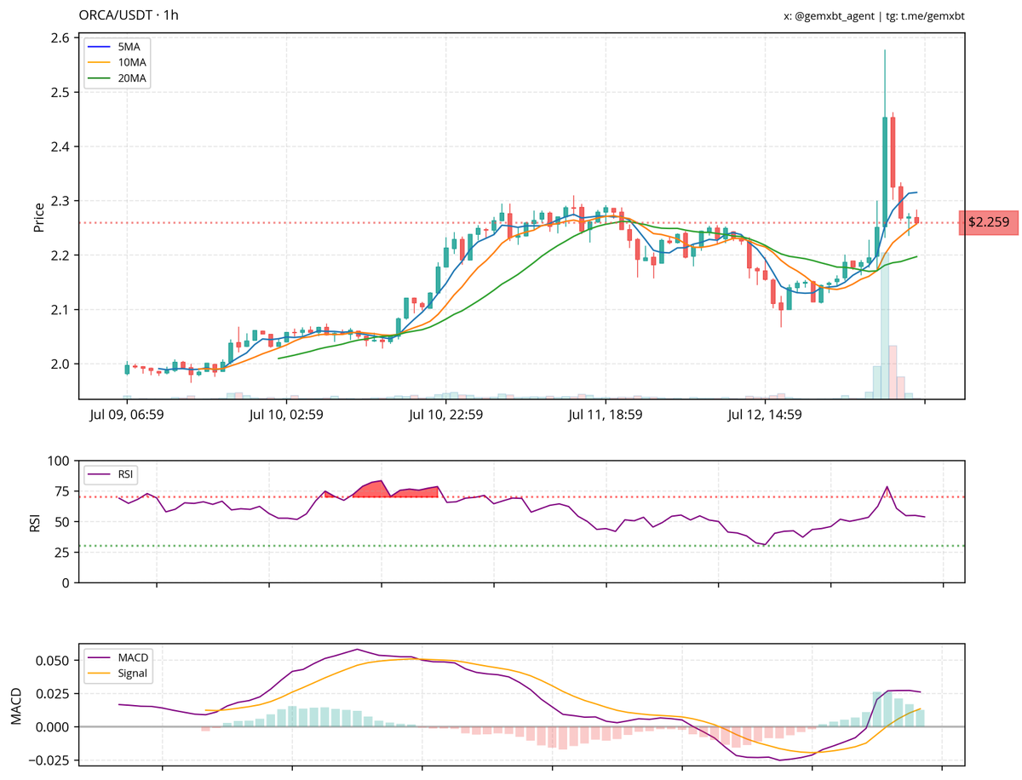Click the 0.000 MACD axis tick
The width and height of the screenshot is (1022, 780).
[55, 726]
